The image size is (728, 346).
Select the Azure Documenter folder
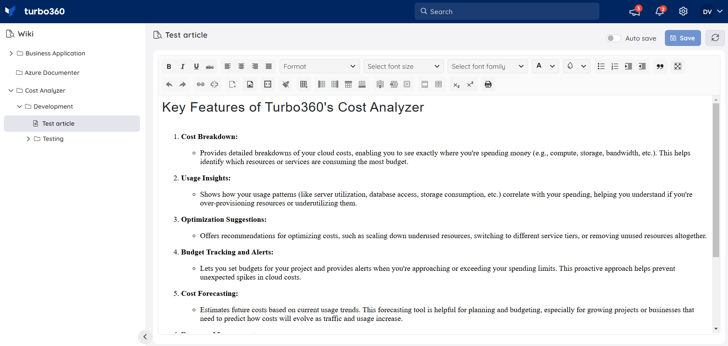(x=48, y=73)
